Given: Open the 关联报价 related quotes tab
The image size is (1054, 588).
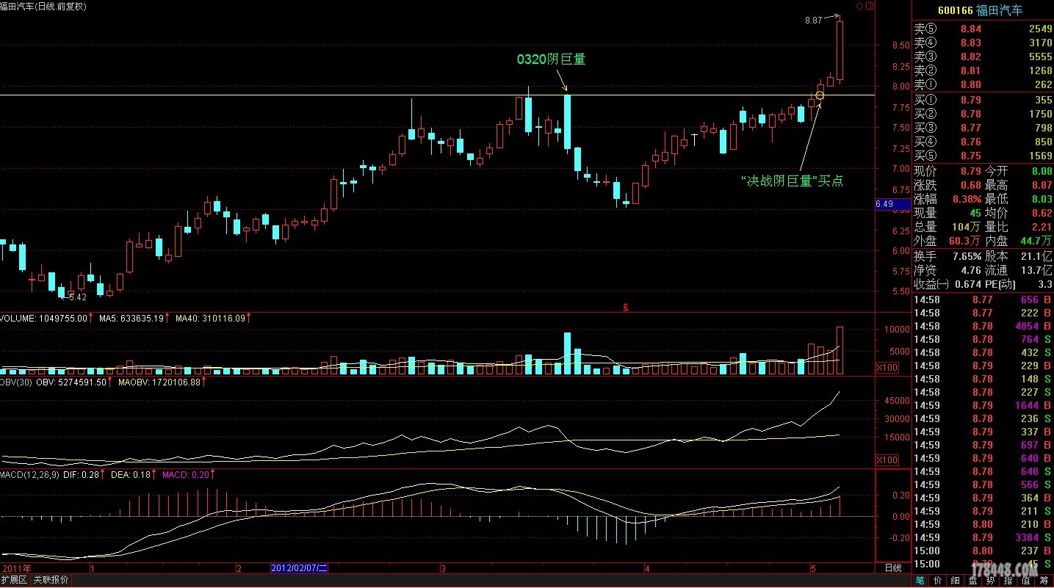Looking at the screenshot, I should click(x=51, y=580).
